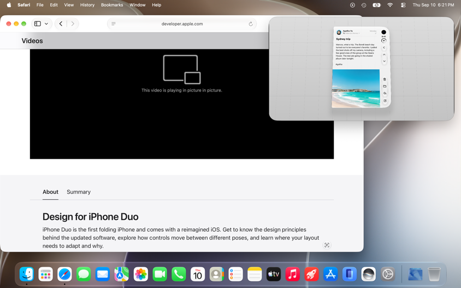Viewport: 461px width, 288px height.
Task: Open Notes from the Dock
Action: 255,274
